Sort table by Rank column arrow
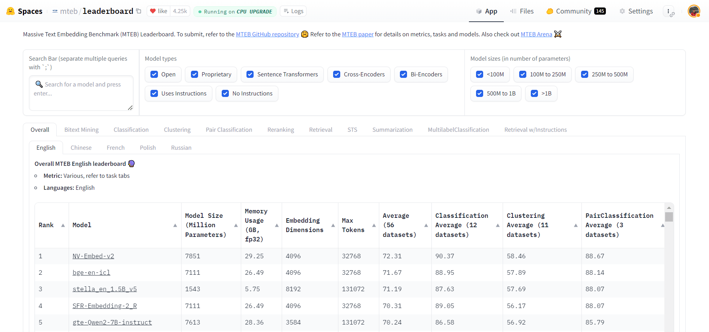 click(x=63, y=225)
